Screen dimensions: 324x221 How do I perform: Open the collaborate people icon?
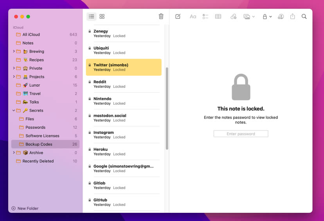point(281,16)
